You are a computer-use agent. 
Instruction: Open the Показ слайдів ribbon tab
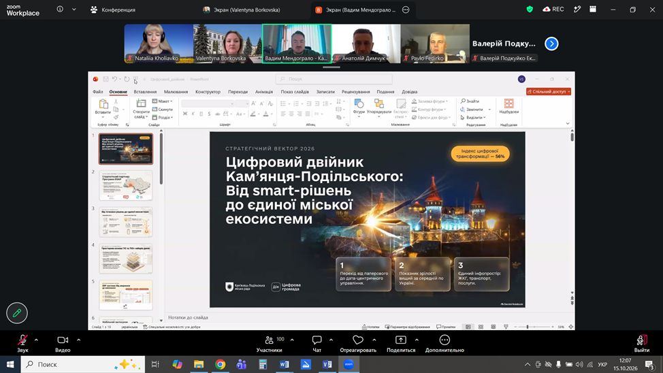pos(295,91)
